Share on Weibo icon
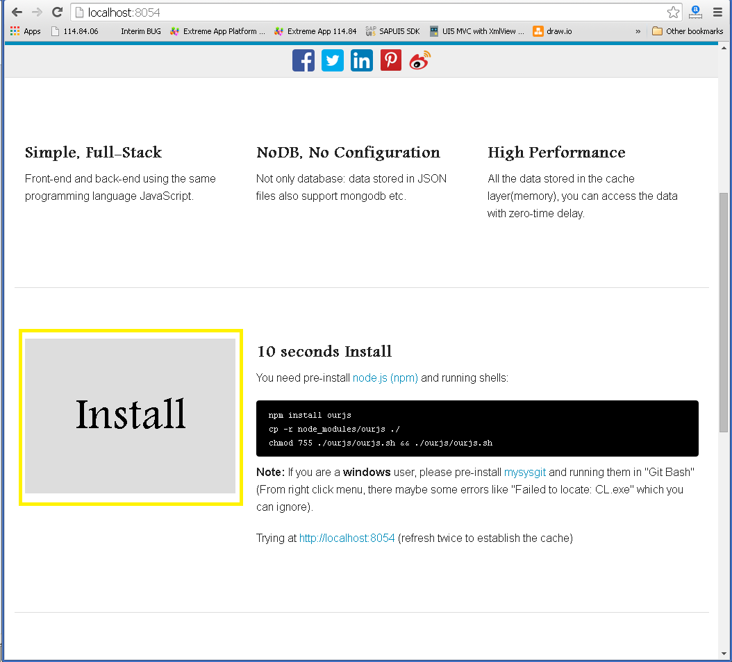This screenshot has width=732, height=662. pos(419,60)
